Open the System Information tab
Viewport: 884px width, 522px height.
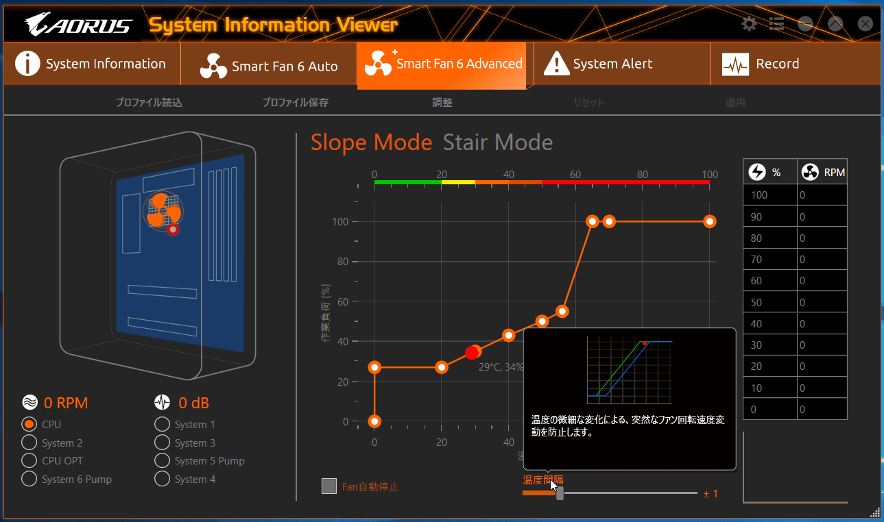click(x=92, y=64)
